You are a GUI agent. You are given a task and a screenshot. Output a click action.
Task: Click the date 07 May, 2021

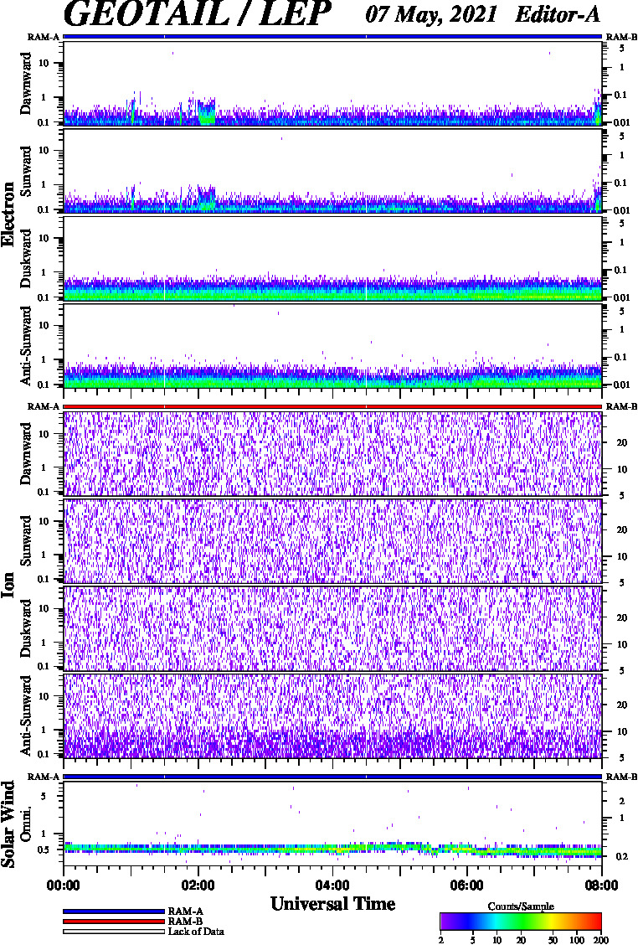(430, 13)
